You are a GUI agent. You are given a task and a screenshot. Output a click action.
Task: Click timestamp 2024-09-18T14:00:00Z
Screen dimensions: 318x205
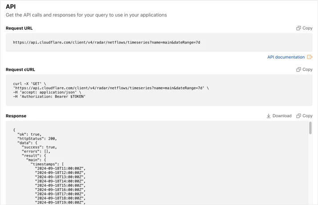point(60,181)
